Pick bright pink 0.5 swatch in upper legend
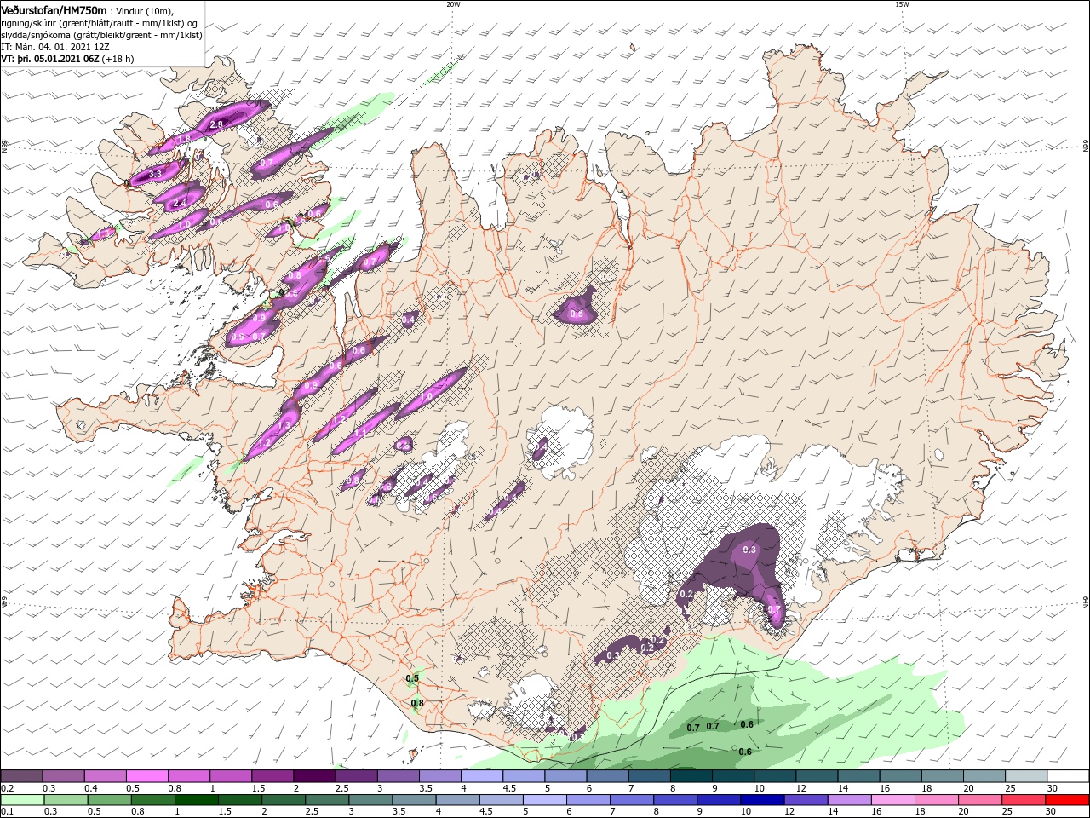The width and height of the screenshot is (1090, 818). (x=146, y=776)
